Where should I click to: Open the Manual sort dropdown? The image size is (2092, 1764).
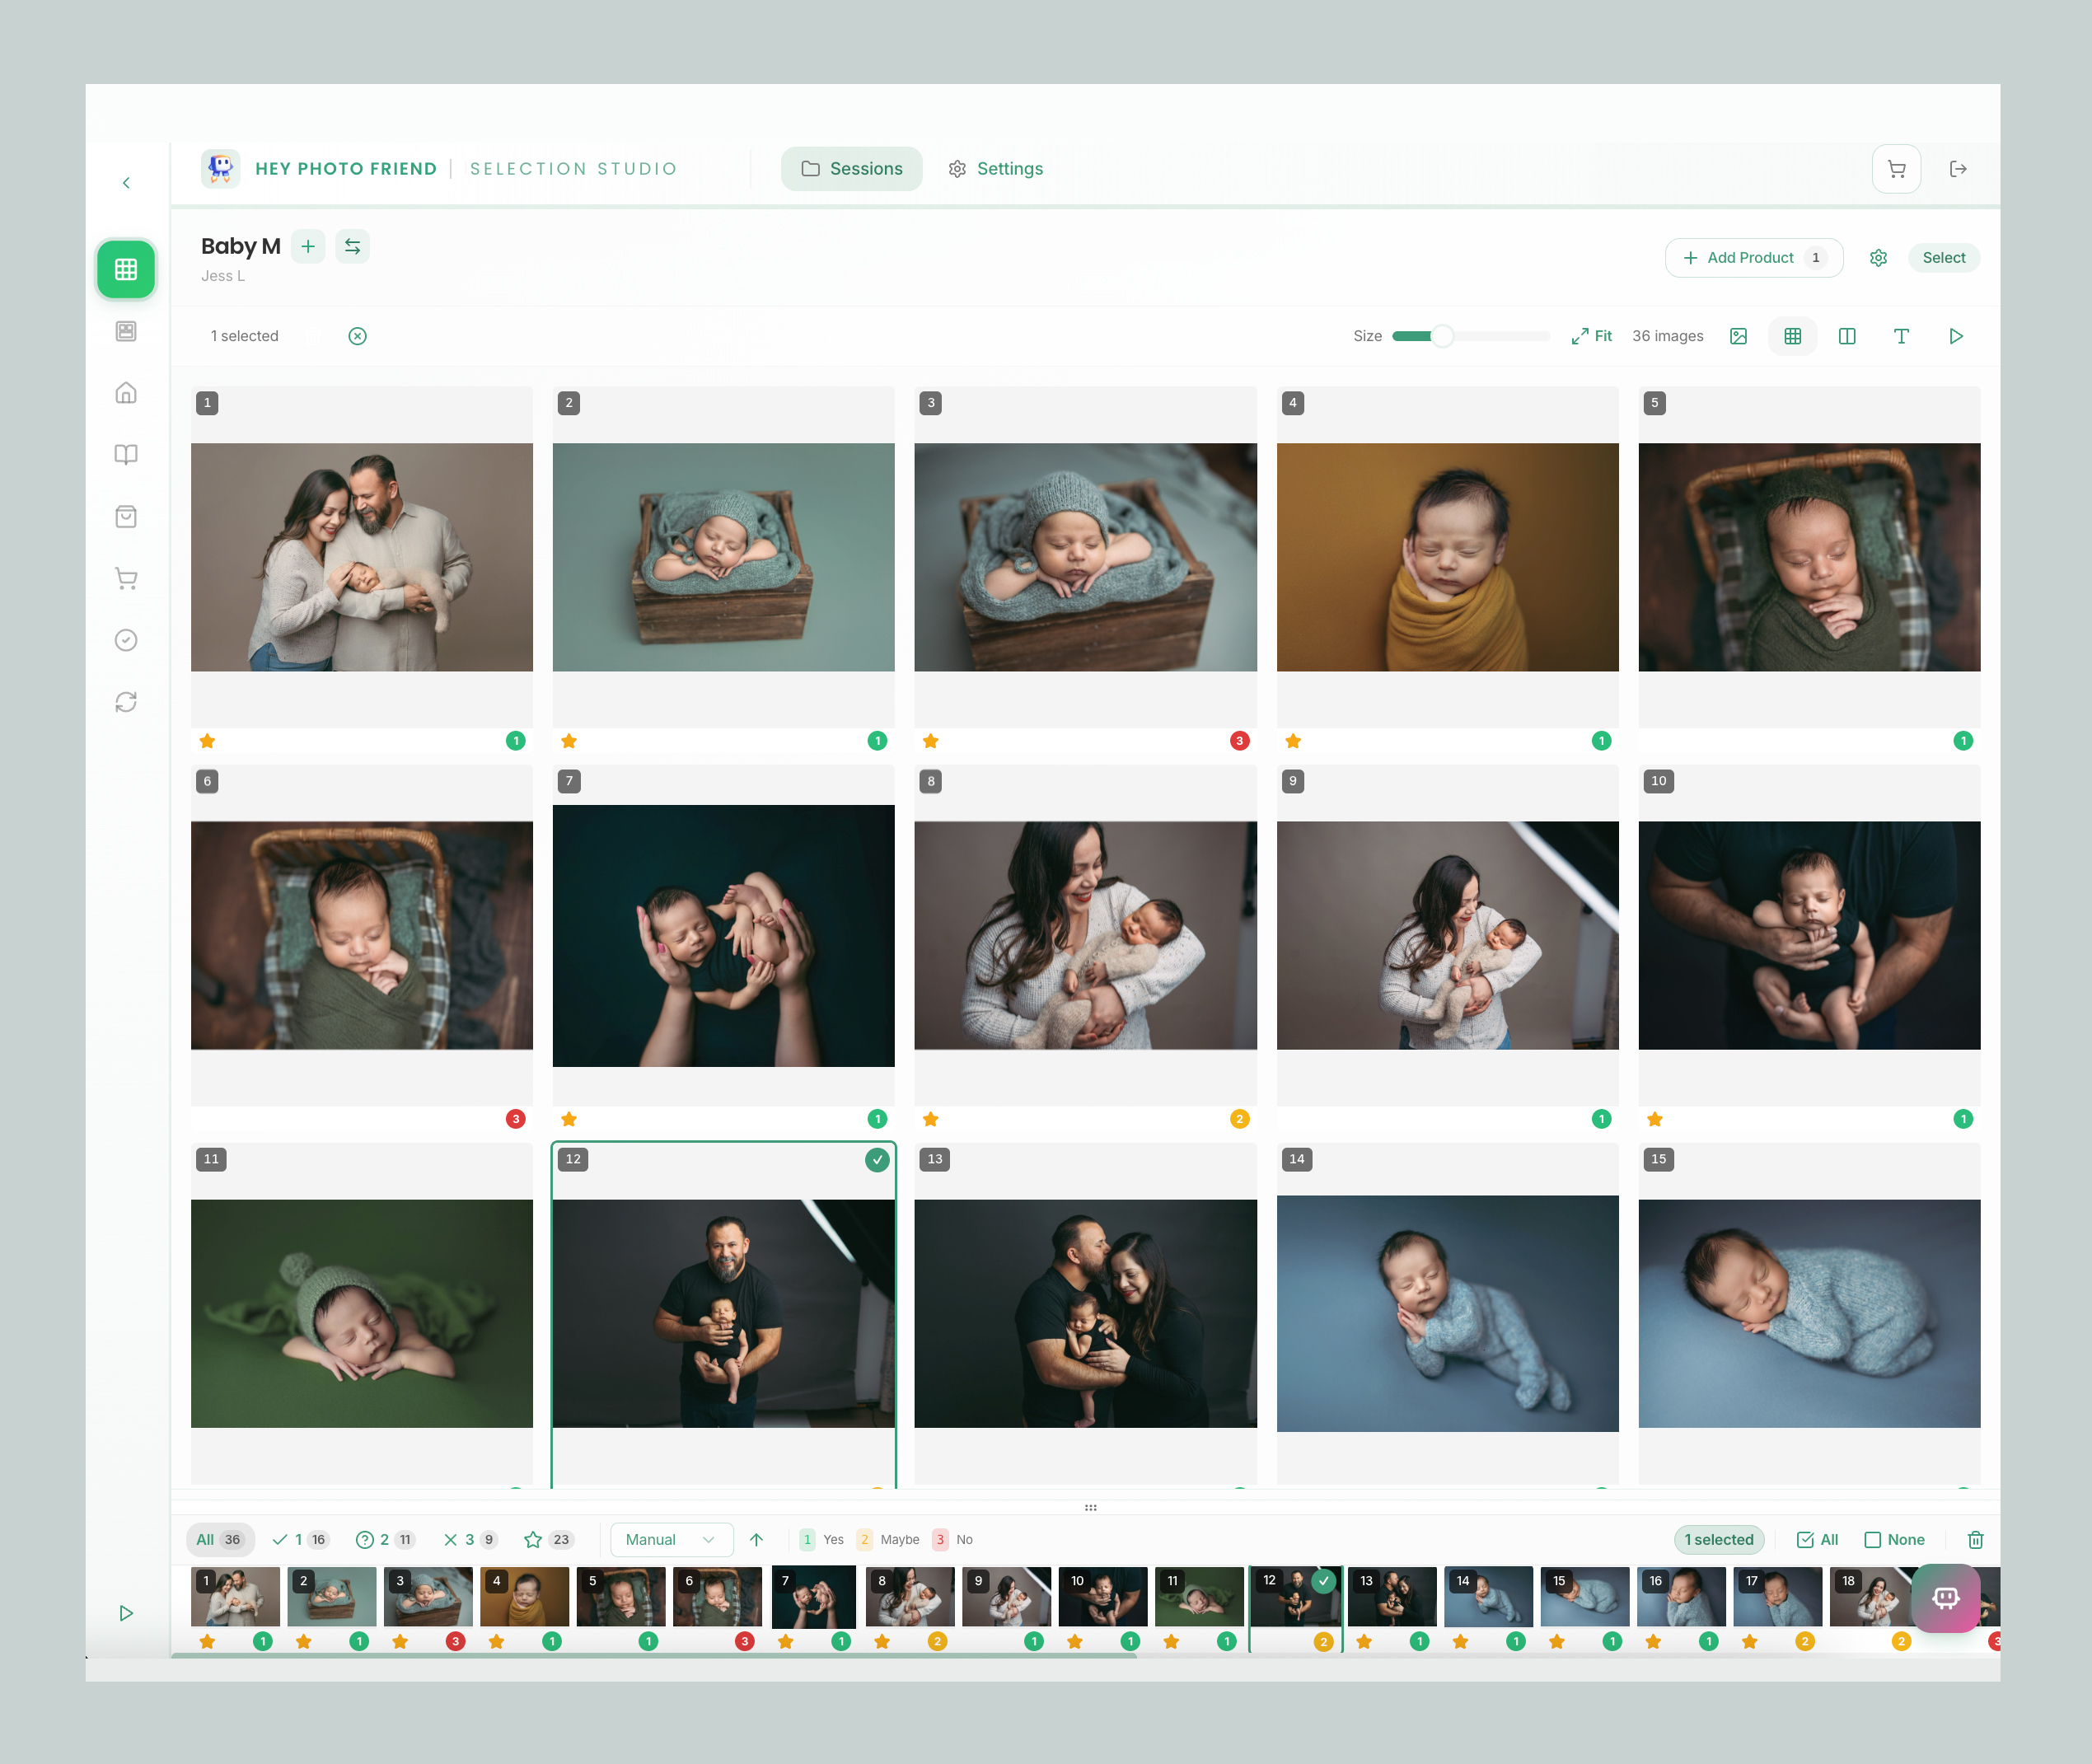(671, 1540)
